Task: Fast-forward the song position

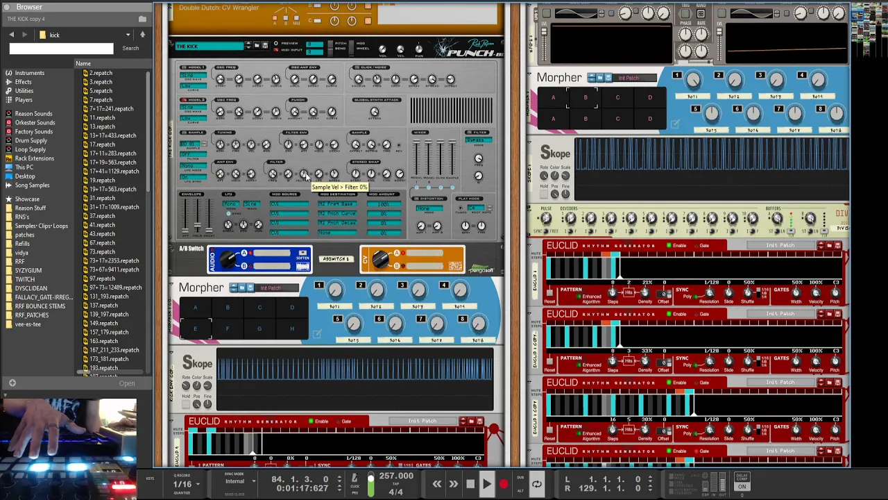Action: click(x=453, y=484)
